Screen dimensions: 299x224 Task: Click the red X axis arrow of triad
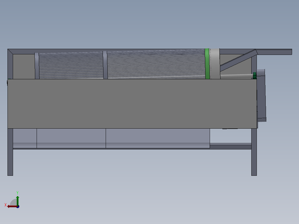[12, 207]
